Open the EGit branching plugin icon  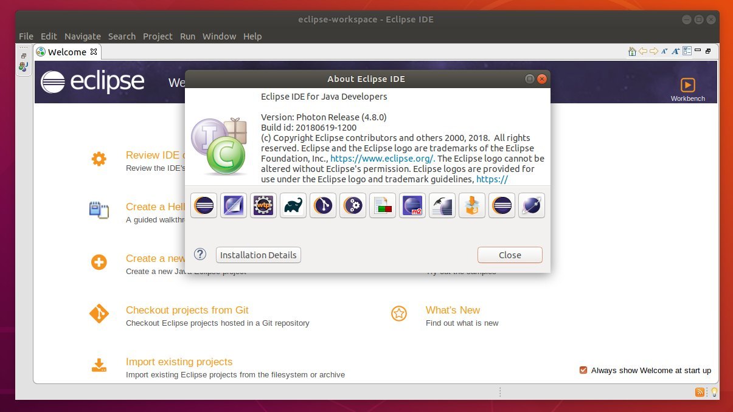pos(323,205)
